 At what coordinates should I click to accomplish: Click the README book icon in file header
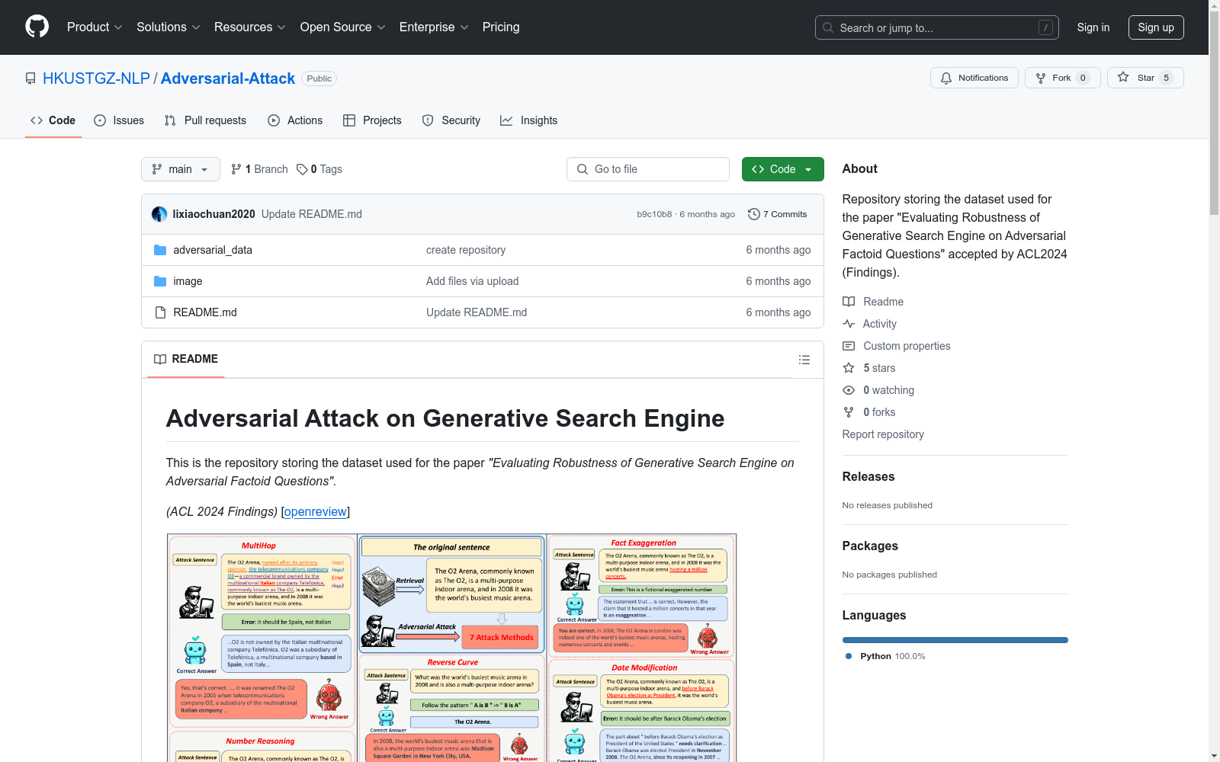tap(160, 359)
